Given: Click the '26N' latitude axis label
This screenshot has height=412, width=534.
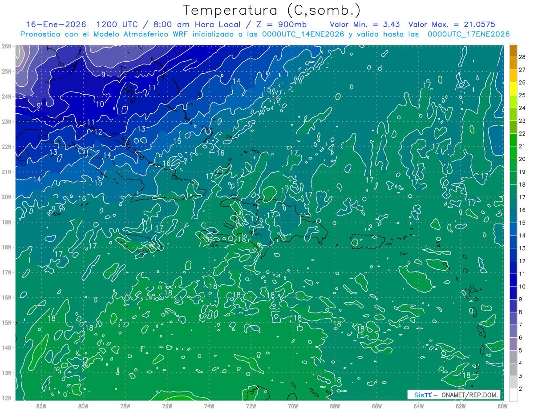Looking at the screenshot, I should point(7,46).
